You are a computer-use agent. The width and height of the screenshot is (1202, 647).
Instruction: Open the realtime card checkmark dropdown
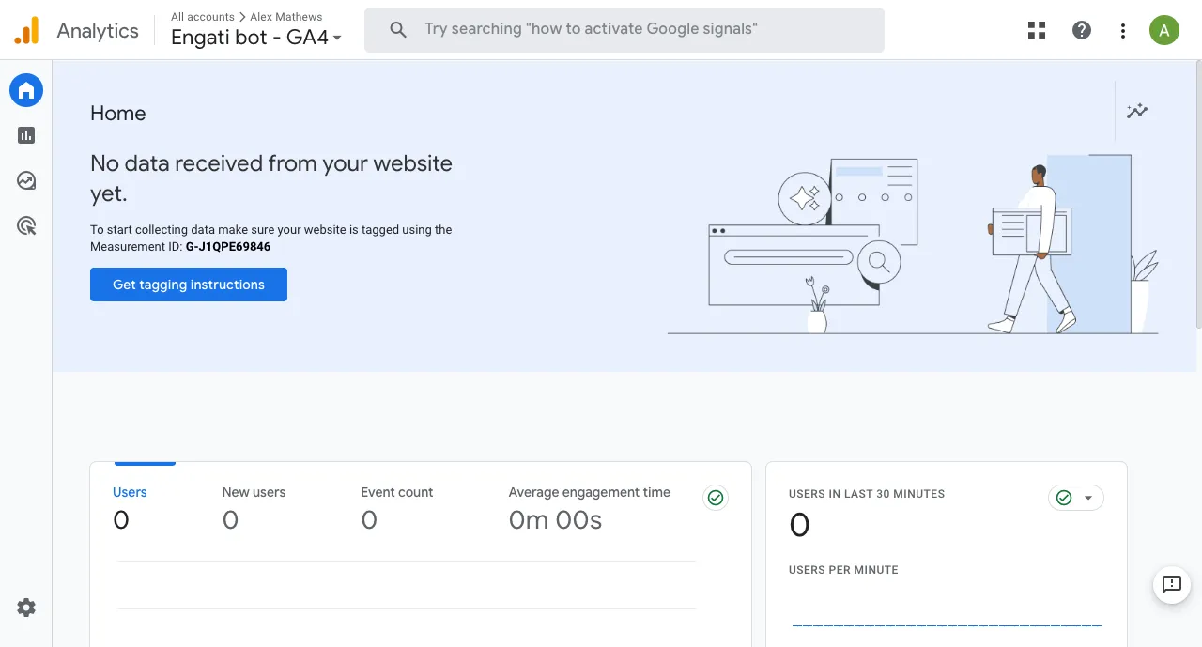[x=1076, y=498]
